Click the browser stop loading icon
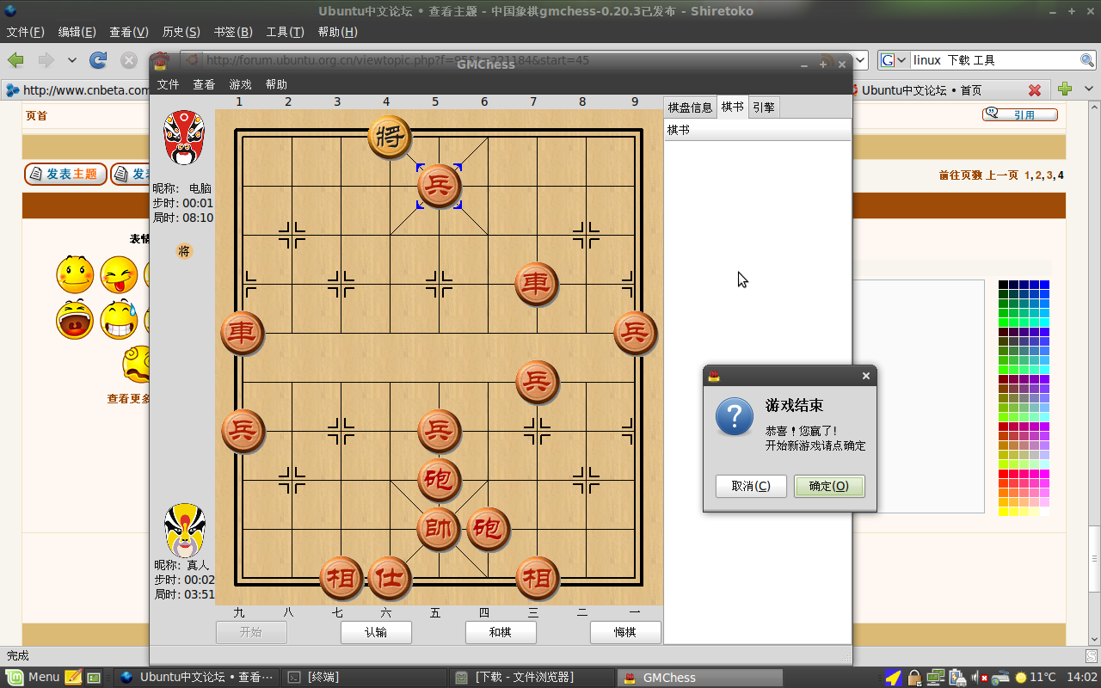 [129, 60]
